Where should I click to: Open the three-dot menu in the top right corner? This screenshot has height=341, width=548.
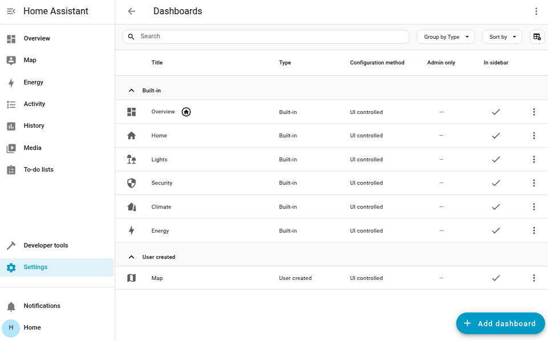click(536, 11)
